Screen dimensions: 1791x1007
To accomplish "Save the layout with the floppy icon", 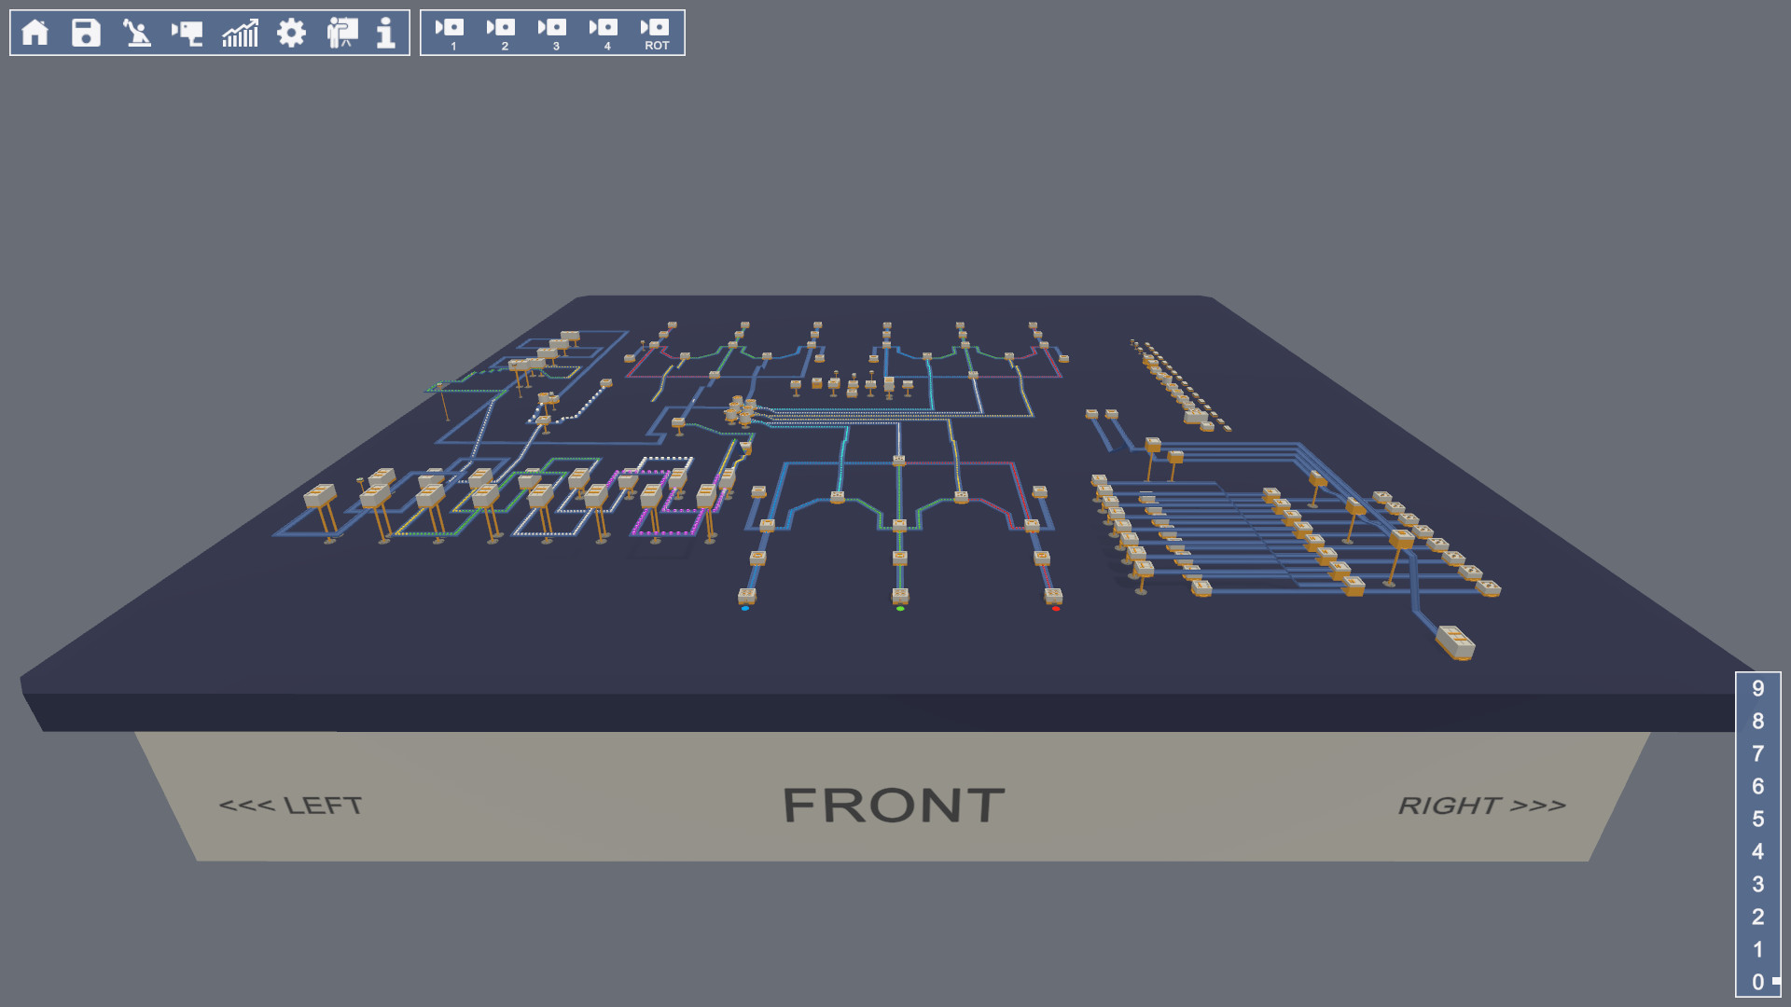I will [86, 33].
